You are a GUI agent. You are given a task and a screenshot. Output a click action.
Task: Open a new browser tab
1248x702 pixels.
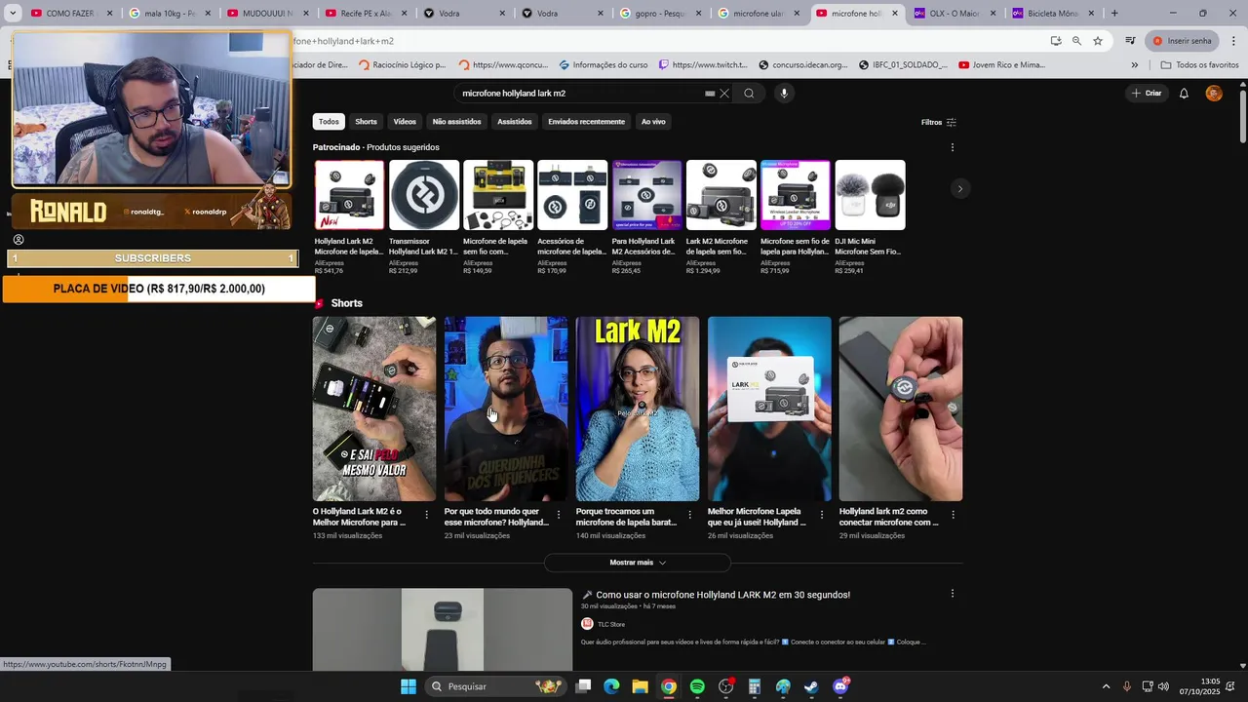(1114, 14)
